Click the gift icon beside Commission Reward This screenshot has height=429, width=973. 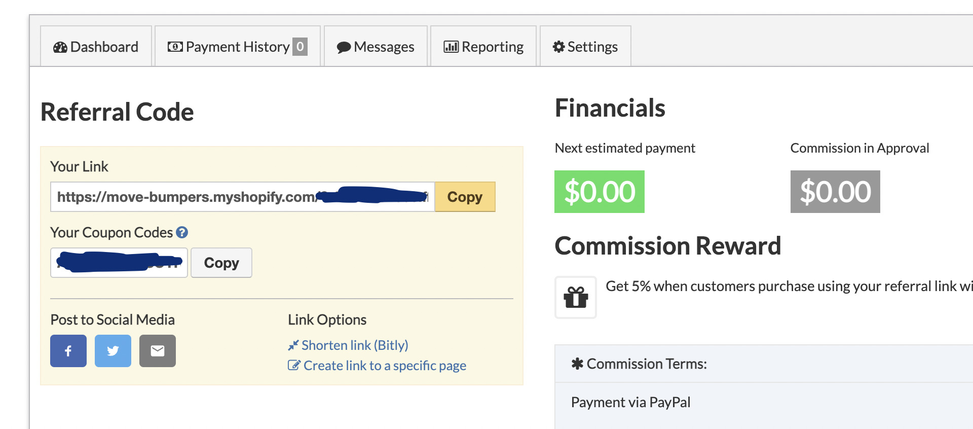tap(575, 298)
